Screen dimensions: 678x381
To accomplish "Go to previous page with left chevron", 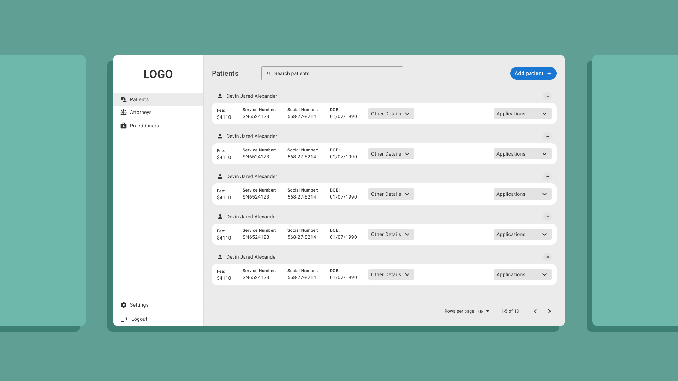I will [535, 311].
